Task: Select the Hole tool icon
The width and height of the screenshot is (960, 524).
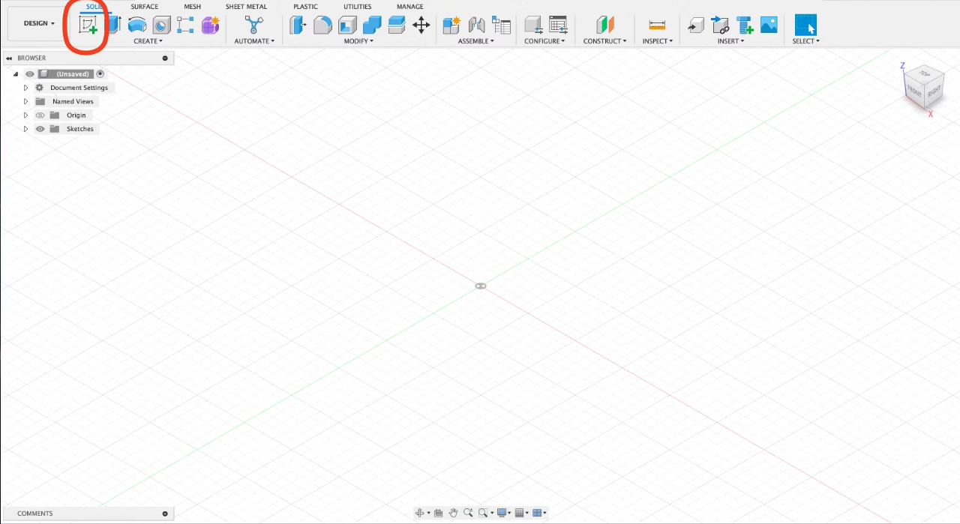Action: click(x=161, y=25)
